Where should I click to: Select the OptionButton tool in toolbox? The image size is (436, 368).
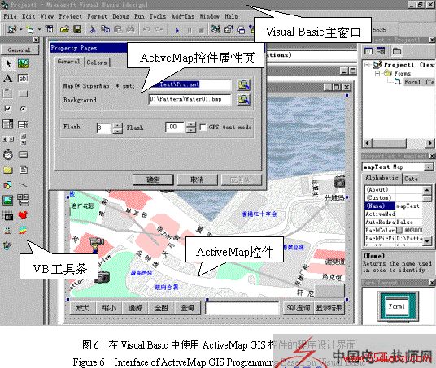pyautogui.click(x=23, y=109)
